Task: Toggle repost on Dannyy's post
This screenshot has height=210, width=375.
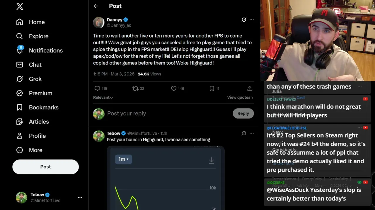Action: pos(135,88)
